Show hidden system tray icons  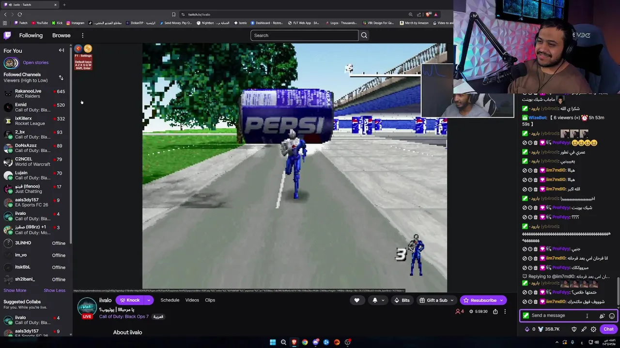557,342
